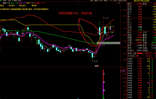Click the 2.50 price axis label

click(x=125, y=60)
